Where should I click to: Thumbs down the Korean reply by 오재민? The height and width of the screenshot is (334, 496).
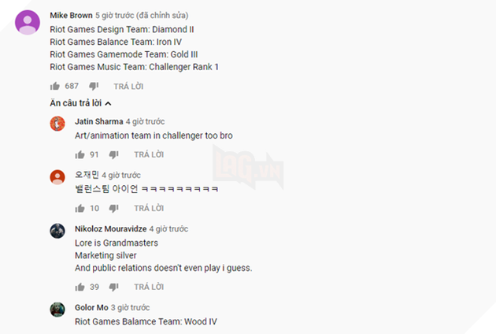tap(113, 208)
